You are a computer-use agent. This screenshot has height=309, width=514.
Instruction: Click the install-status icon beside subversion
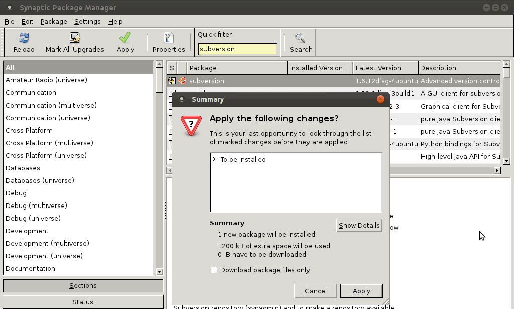click(171, 81)
